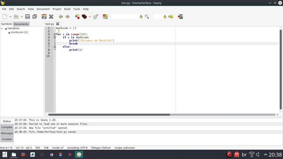
Task: Click the 'filetype: Python' status bar entry
Action: 101,148
